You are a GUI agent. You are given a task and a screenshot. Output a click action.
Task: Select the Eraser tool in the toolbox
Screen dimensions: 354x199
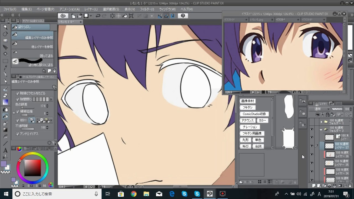click(x=5, y=95)
